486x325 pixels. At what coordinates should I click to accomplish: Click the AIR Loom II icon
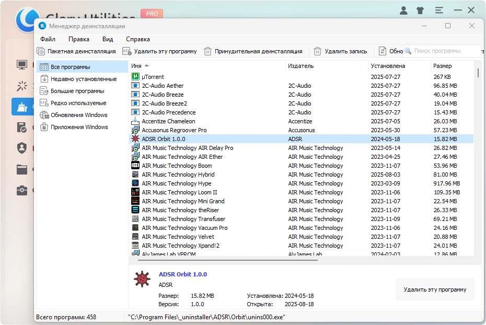click(x=135, y=192)
